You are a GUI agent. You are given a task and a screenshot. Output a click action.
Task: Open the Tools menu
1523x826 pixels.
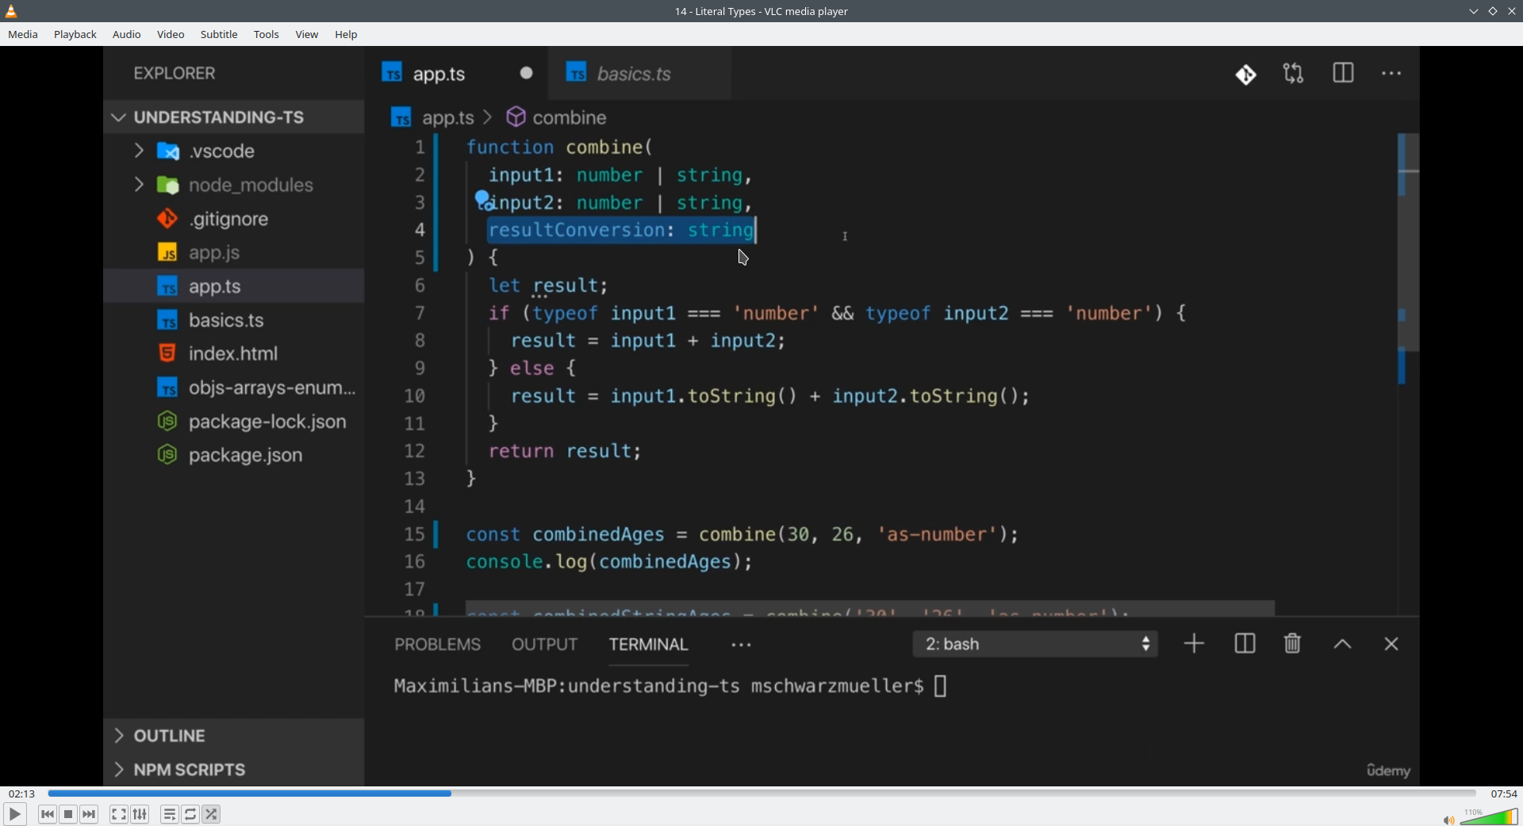pos(267,35)
